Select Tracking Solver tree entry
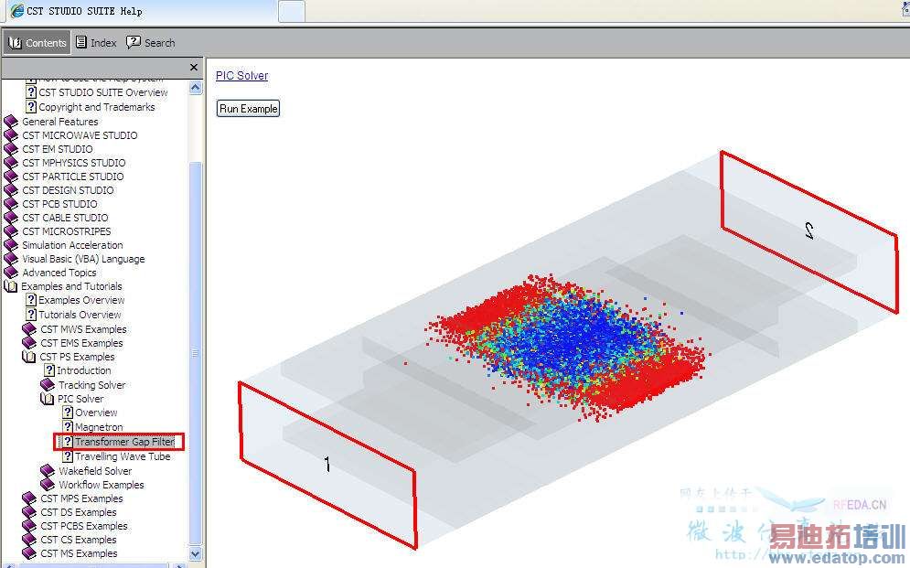Image resolution: width=910 pixels, height=568 pixels. point(91,385)
